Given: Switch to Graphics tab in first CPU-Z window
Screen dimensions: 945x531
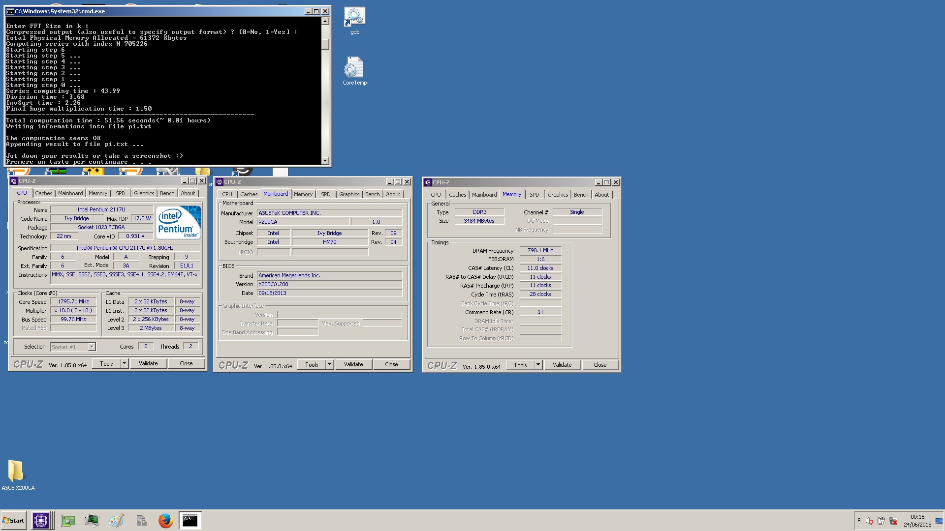Looking at the screenshot, I should [144, 193].
